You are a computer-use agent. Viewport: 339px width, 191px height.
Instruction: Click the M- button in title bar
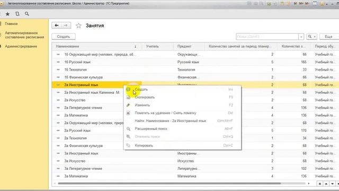307,4
